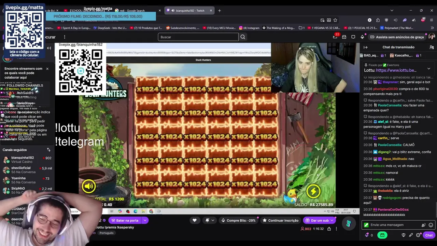Open the Instagram bookmark

pos(249,28)
